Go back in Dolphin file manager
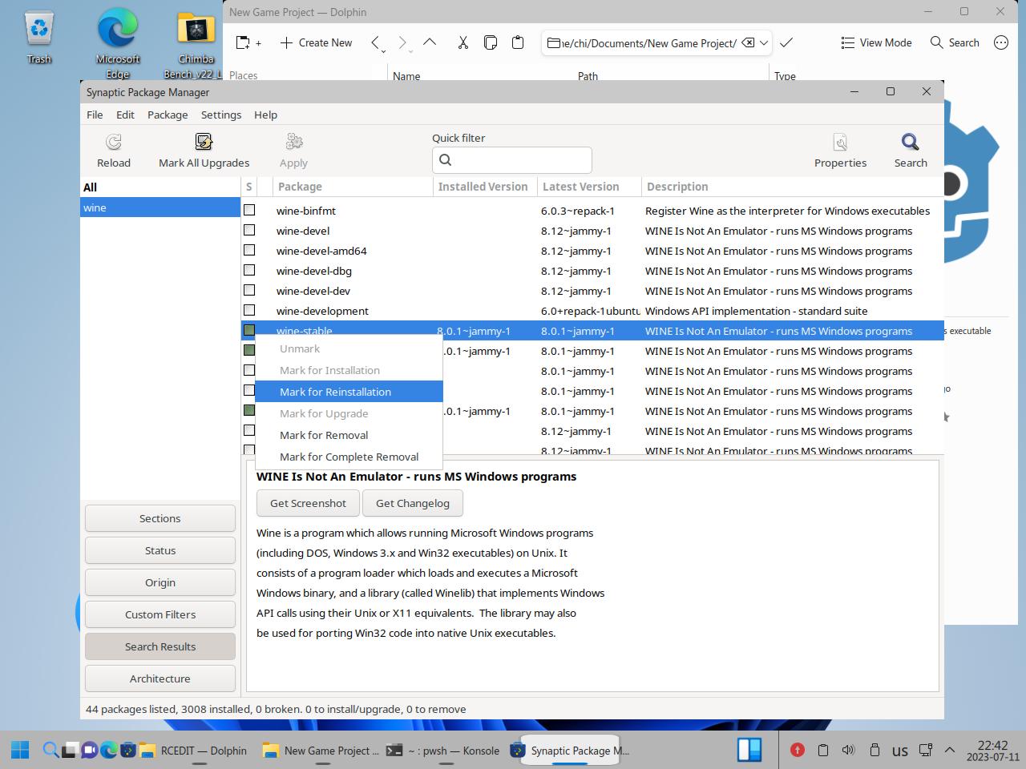The width and height of the screenshot is (1026, 769). coord(375,43)
